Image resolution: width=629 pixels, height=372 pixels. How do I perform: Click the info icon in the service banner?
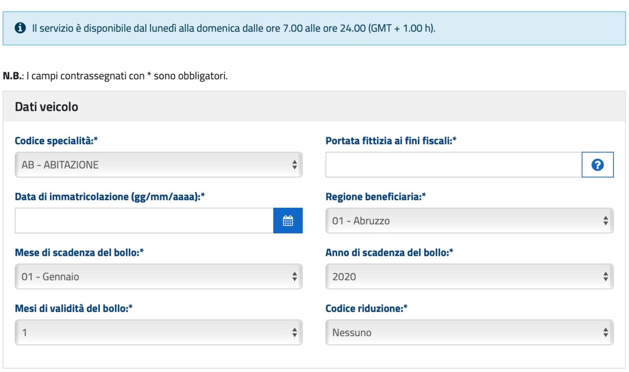[20, 28]
